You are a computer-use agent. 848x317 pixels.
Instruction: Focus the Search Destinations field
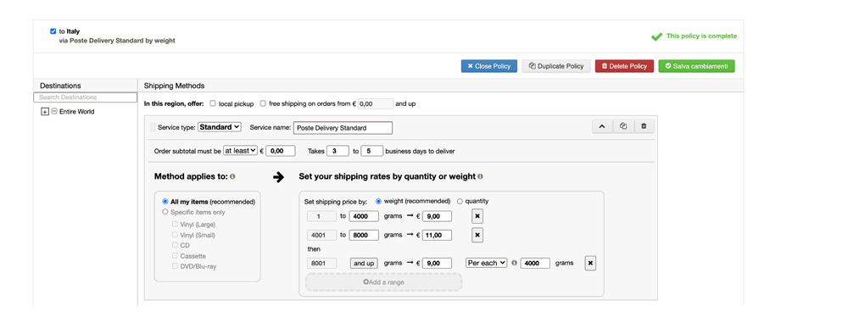point(86,97)
